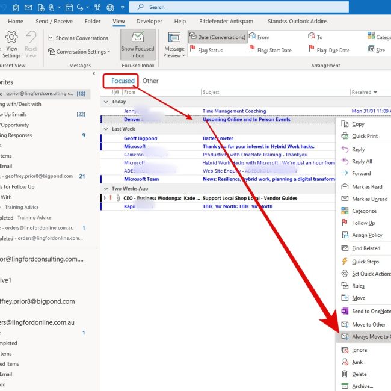The height and width of the screenshot is (391, 391).
Task: Open Bitdefender Antispam tab
Action: (226, 22)
